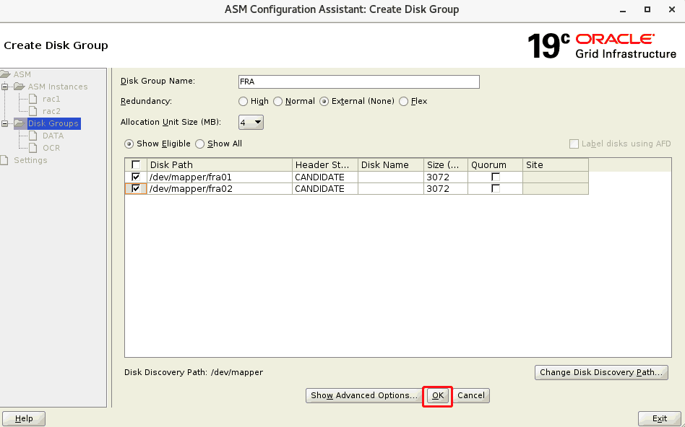Click the 3072 size in fra02 row
This screenshot has height=427, width=685.
[446, 188]
